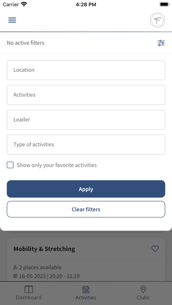Tap the hexagon F profile logo
Viewport: 172px width, 305px height.
click(x=157, y=20)
